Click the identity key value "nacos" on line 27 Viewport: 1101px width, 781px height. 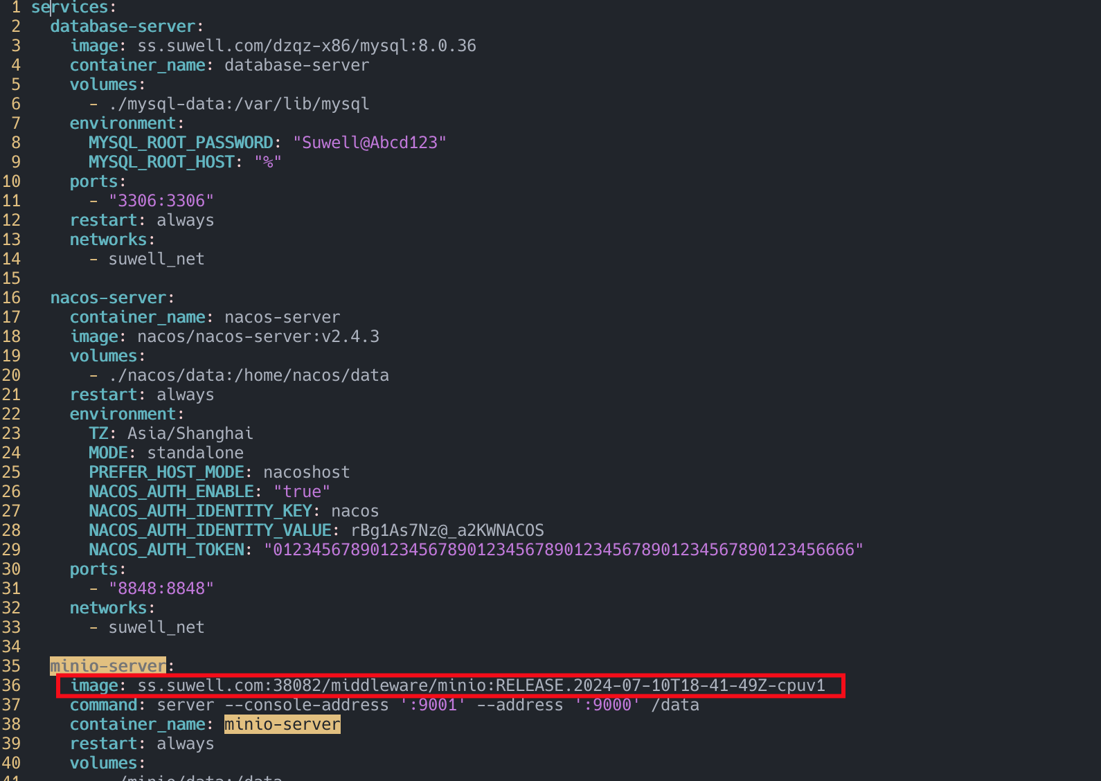click(355, 511)
